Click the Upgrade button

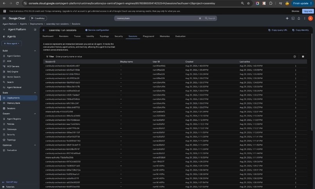point(308,11)
